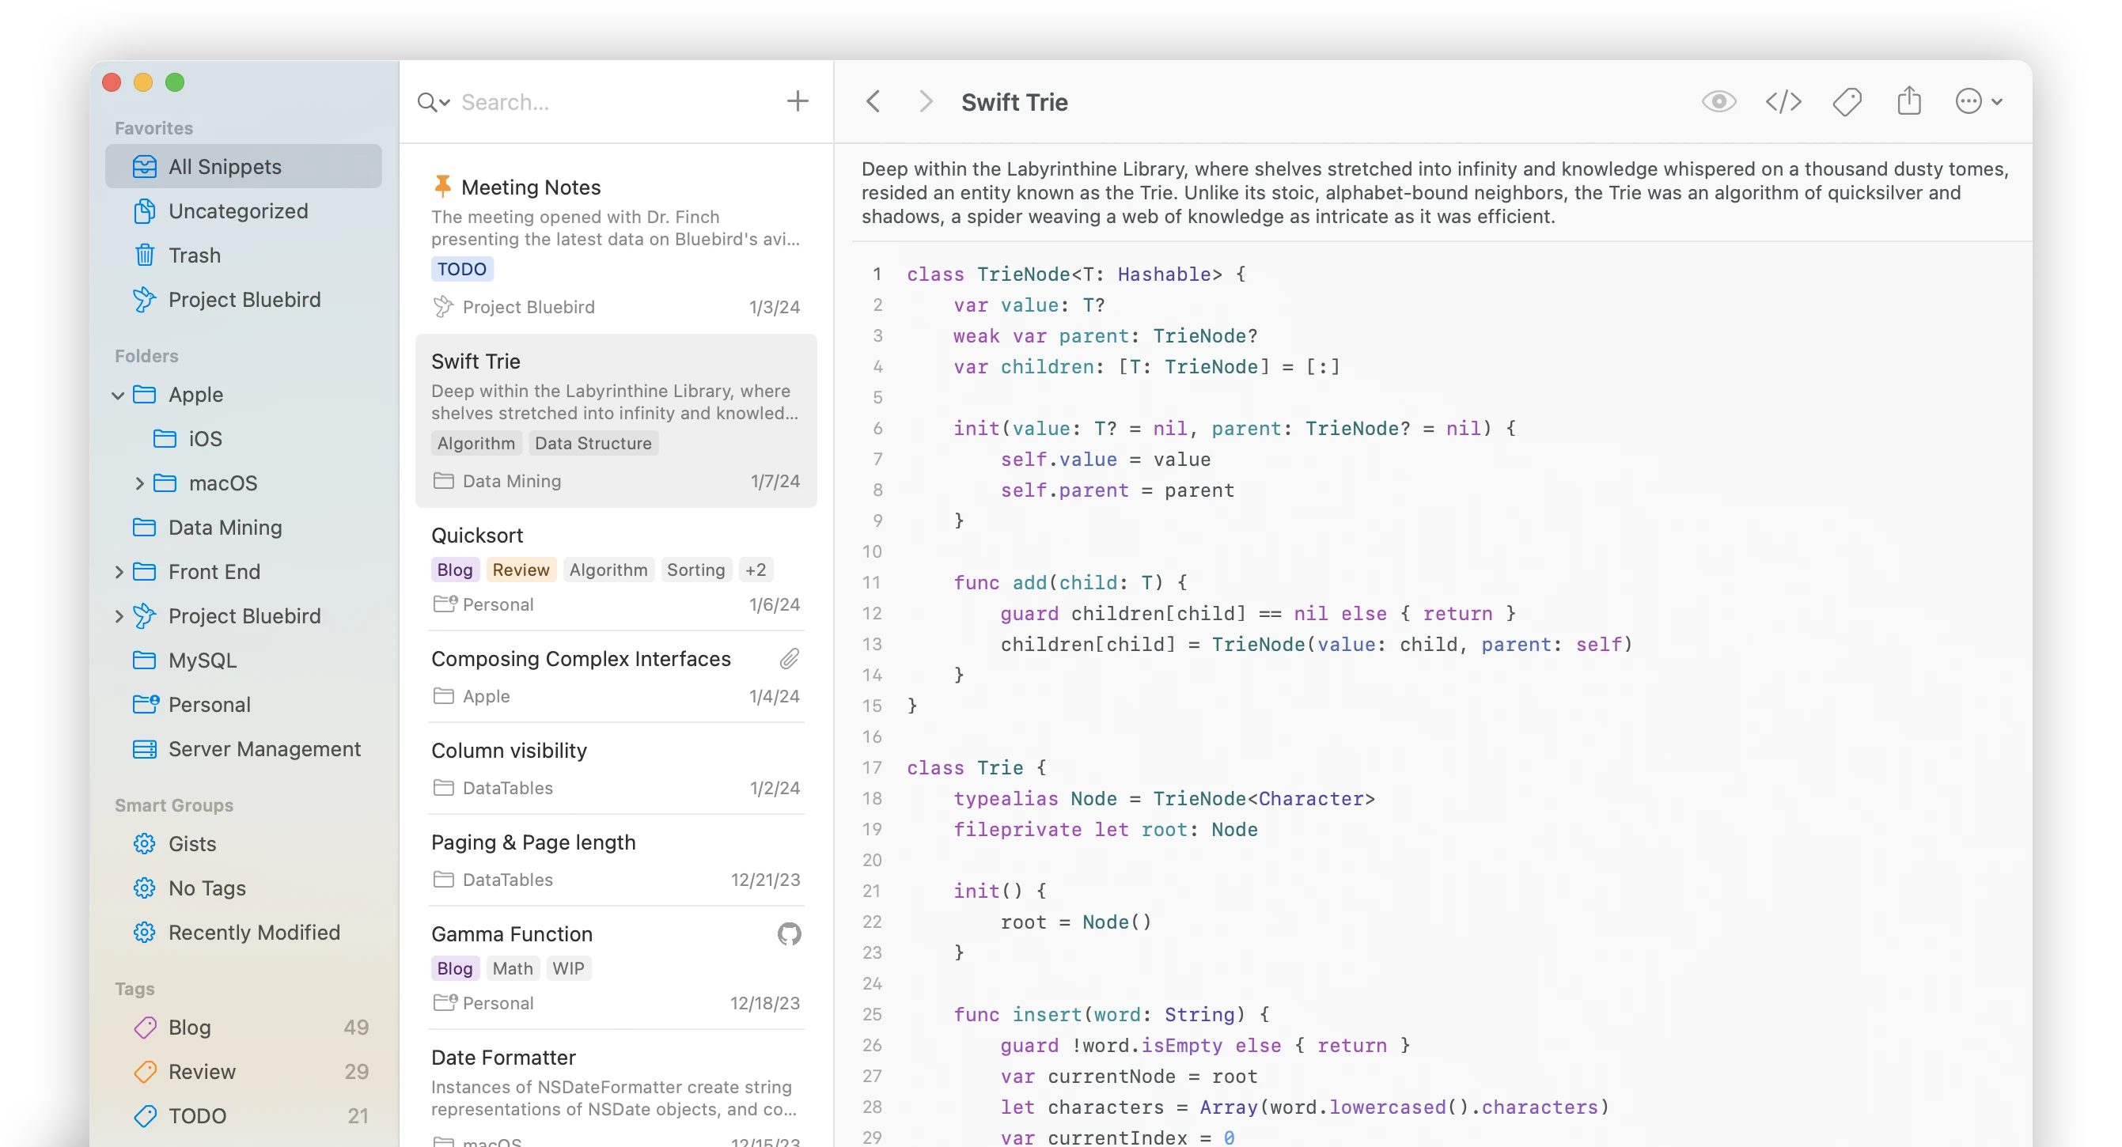Viewport: 2122px width, 1147px height.
Task: Select the Gists smart group
Action: (x=191, y=843)
